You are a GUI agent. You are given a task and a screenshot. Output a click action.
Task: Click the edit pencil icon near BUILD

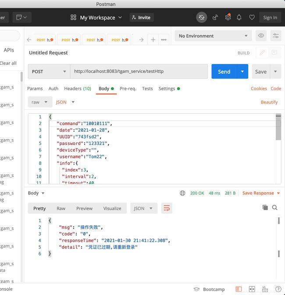coord(262,53)
